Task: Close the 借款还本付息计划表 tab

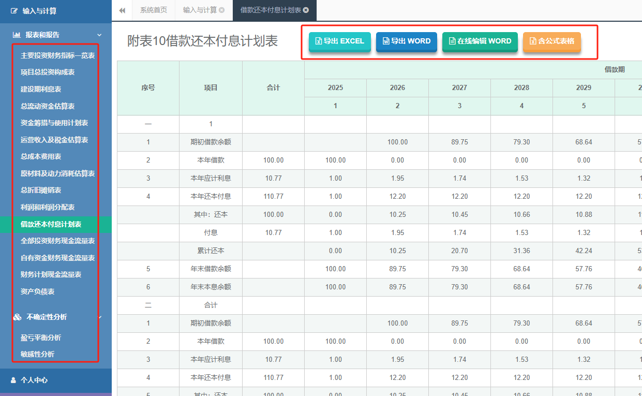Action: [305, 9]
